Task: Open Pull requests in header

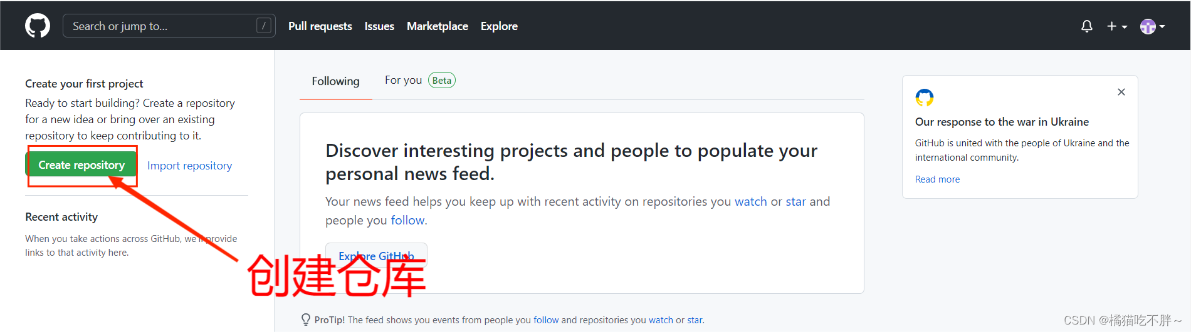Action: [x=320, y=26]
